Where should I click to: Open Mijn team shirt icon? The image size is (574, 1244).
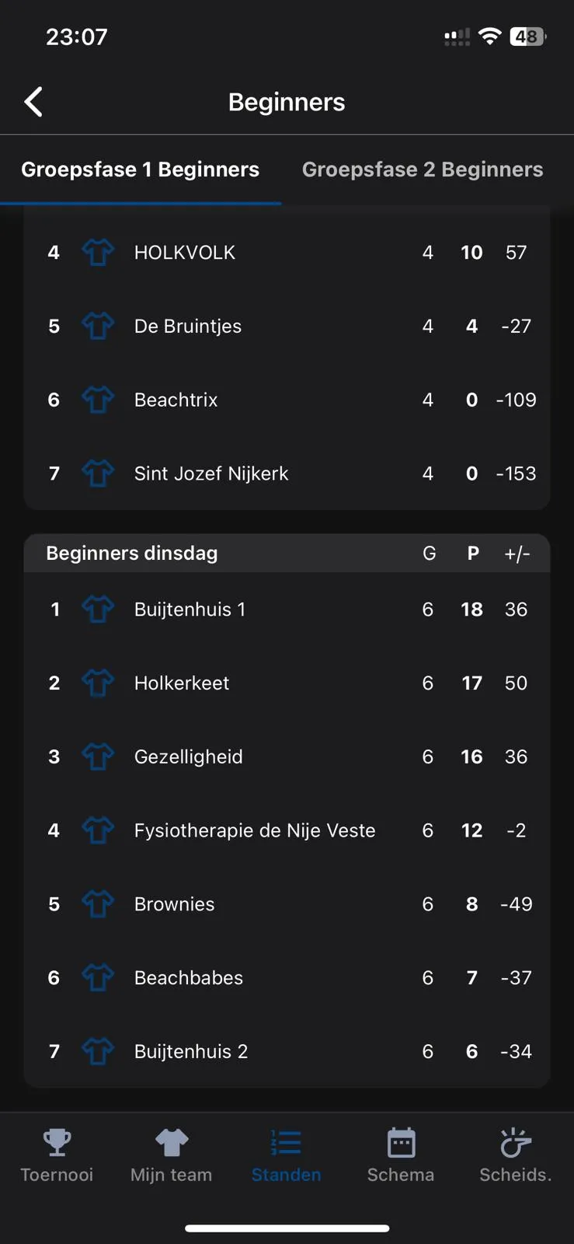point(172,1143)
